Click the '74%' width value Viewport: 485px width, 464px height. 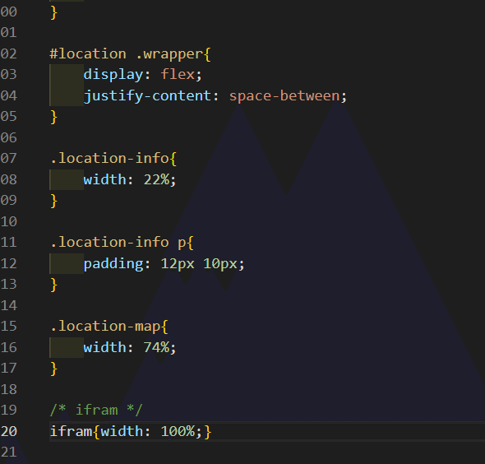[x=156, y=347]
